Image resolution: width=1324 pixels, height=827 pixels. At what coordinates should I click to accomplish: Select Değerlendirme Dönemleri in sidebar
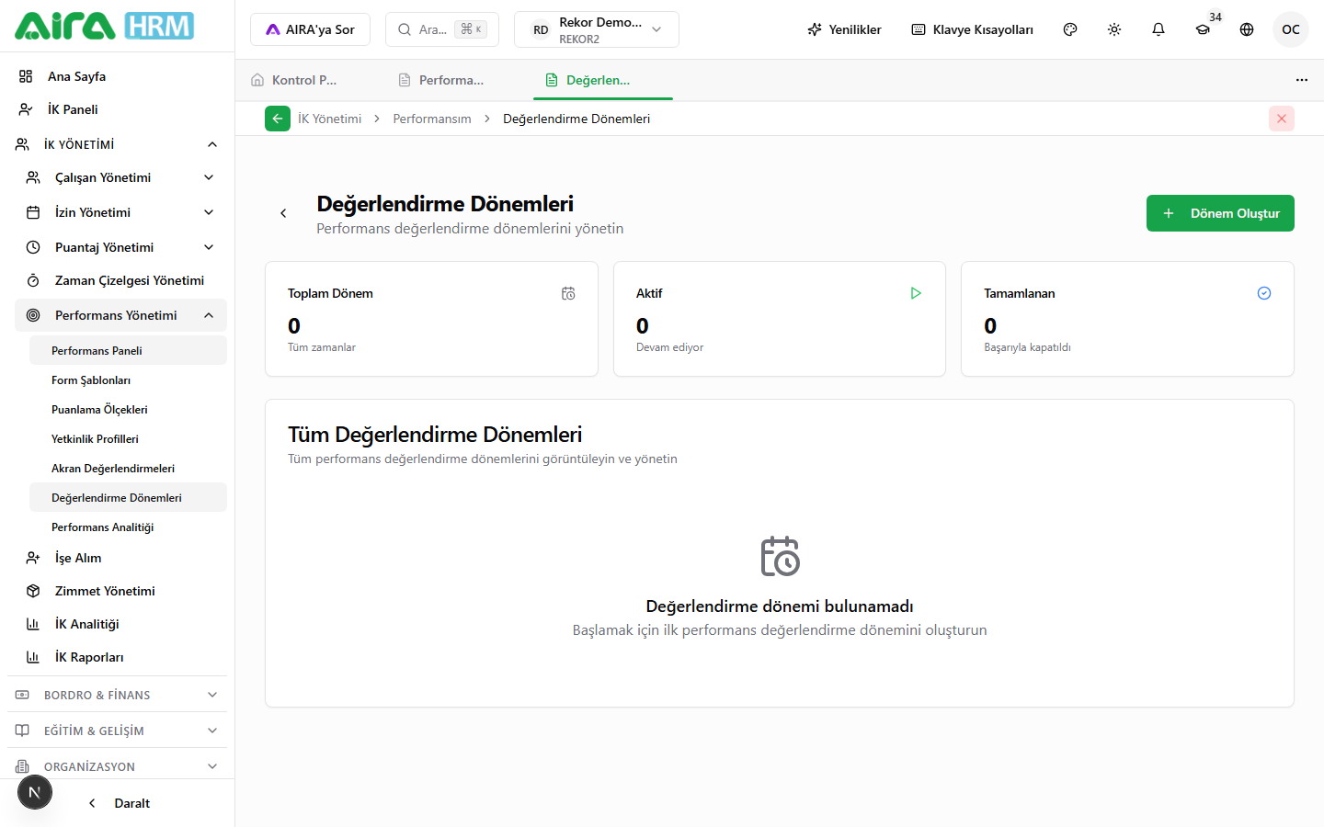coord(128,497)
